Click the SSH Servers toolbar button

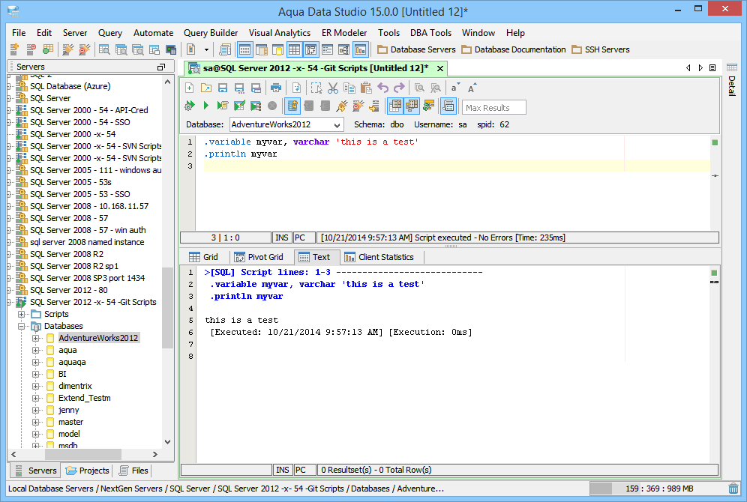pyautogui.click(x=600, y=49)
